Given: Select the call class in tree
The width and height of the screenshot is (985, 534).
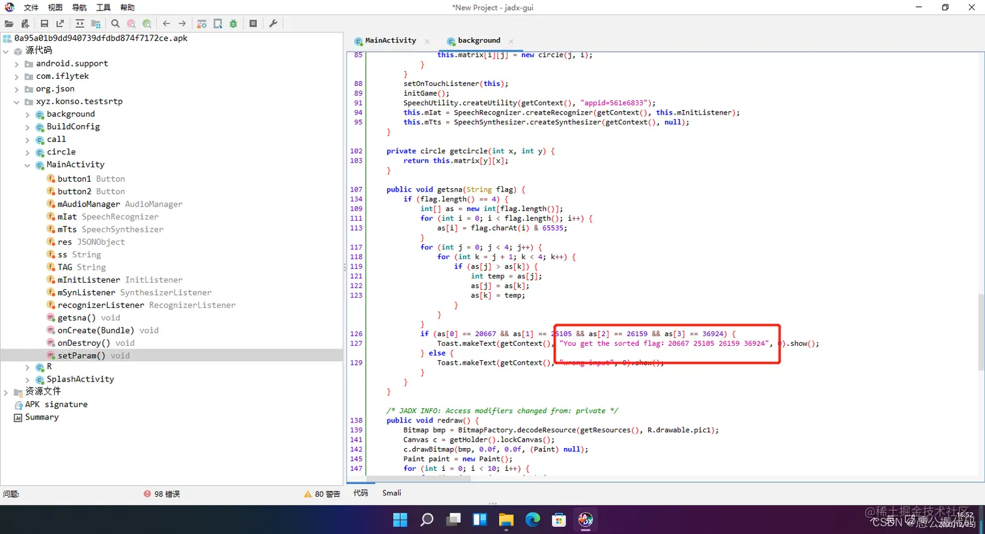Looking at the screenshot, I should point(56,139).
